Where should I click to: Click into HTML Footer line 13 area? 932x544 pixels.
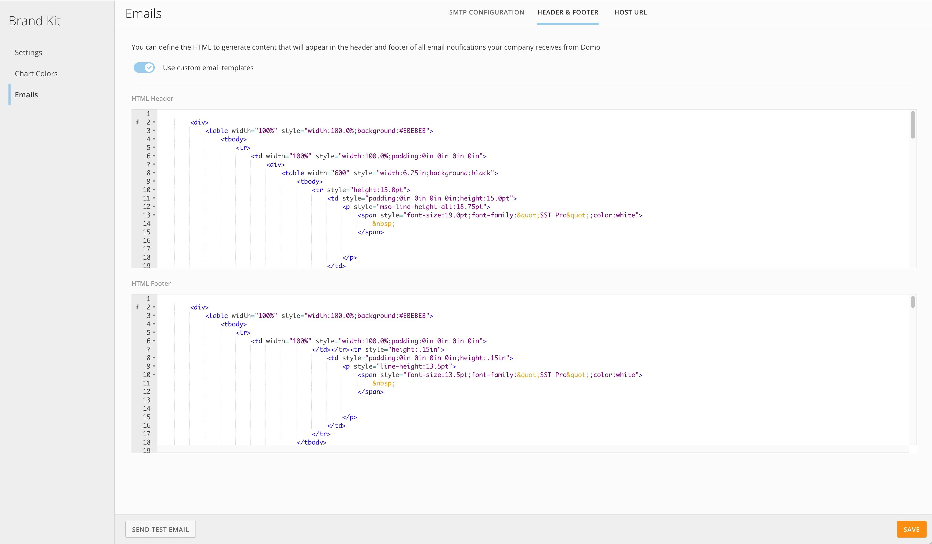tap(444, 400)
